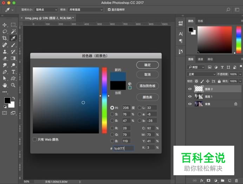
Task: Open 颜色库 color libraries
Action: [147, 97]
